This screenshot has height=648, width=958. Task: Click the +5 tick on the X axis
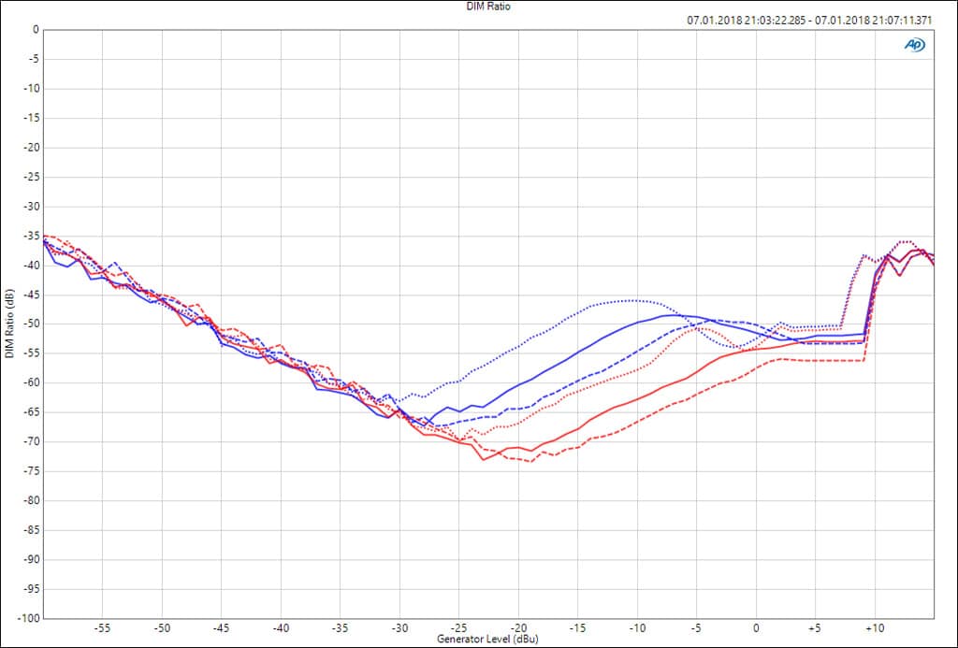[x=815, y=627]
